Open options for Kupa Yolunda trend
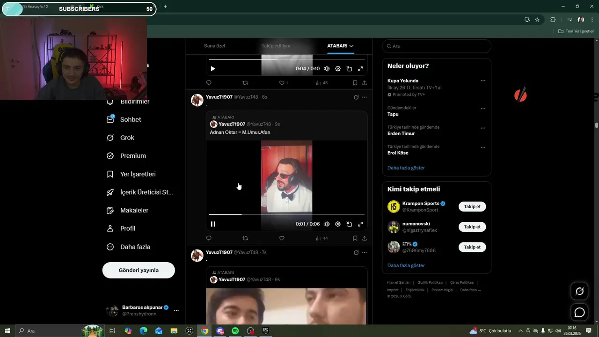Screen dimensions: 599x337 (483, 81)
